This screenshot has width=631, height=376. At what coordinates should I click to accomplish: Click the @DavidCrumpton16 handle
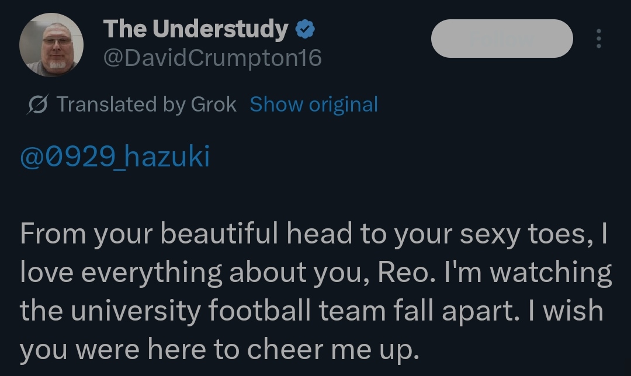click(212, 58)
